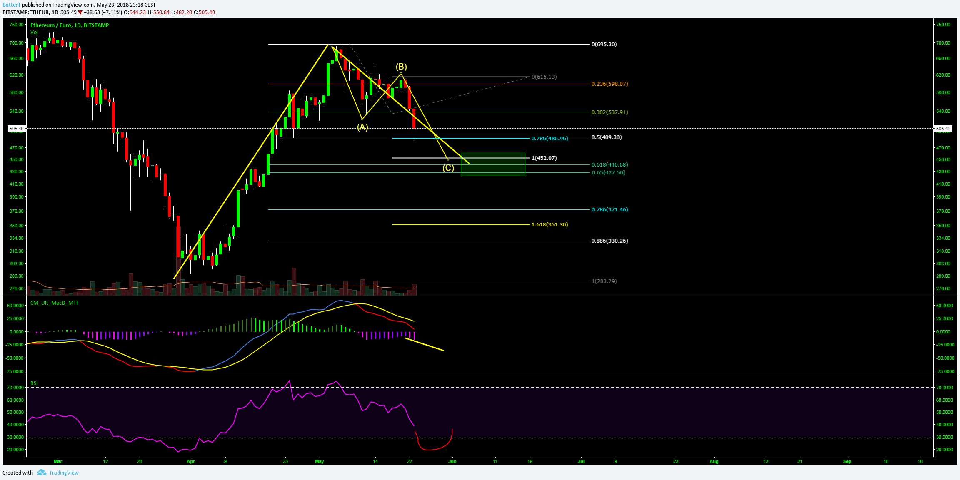
Task: Click the Vol indicator label
Action: (34, 32)
